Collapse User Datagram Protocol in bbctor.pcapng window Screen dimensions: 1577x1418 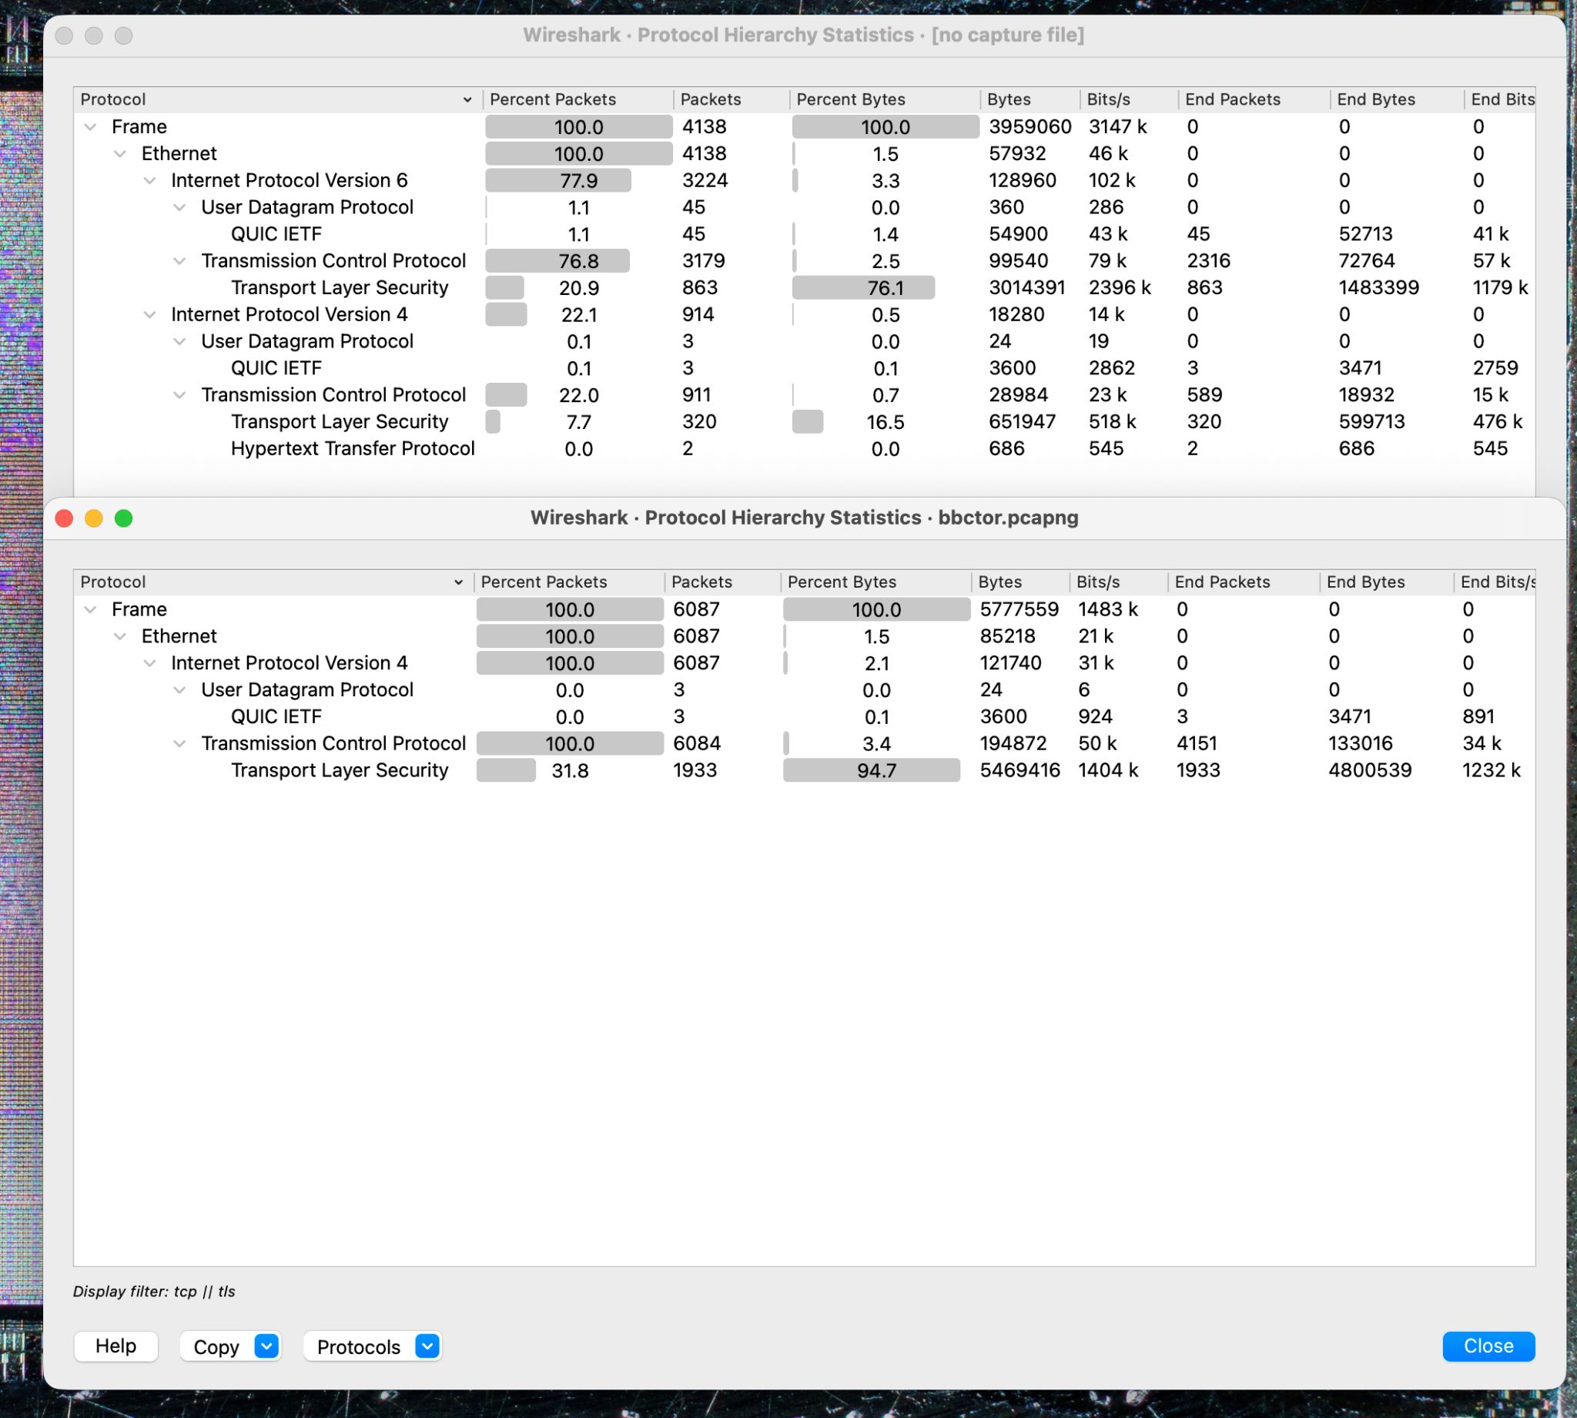click(x=179, y=689)
